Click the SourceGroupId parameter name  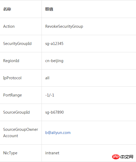(x=16, y=112)
